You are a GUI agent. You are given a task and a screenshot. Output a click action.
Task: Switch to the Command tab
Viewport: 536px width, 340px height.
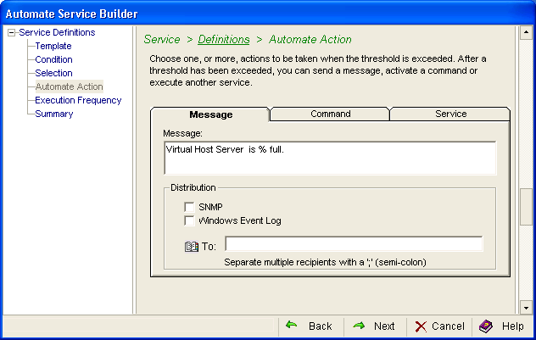pos(330,114)
